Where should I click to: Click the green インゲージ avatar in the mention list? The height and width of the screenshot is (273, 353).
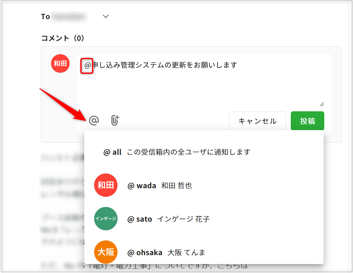pos(106,219)
